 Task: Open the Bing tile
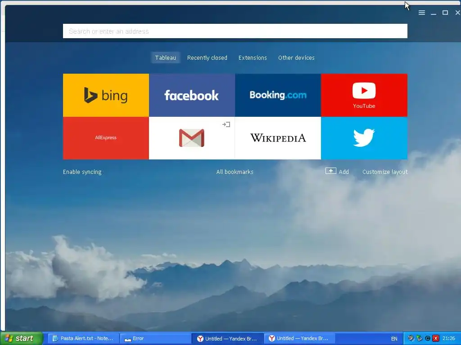pos(106,95)
